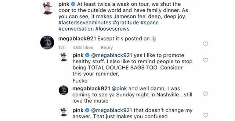Open the #conversation hashtag

[76, 29]
